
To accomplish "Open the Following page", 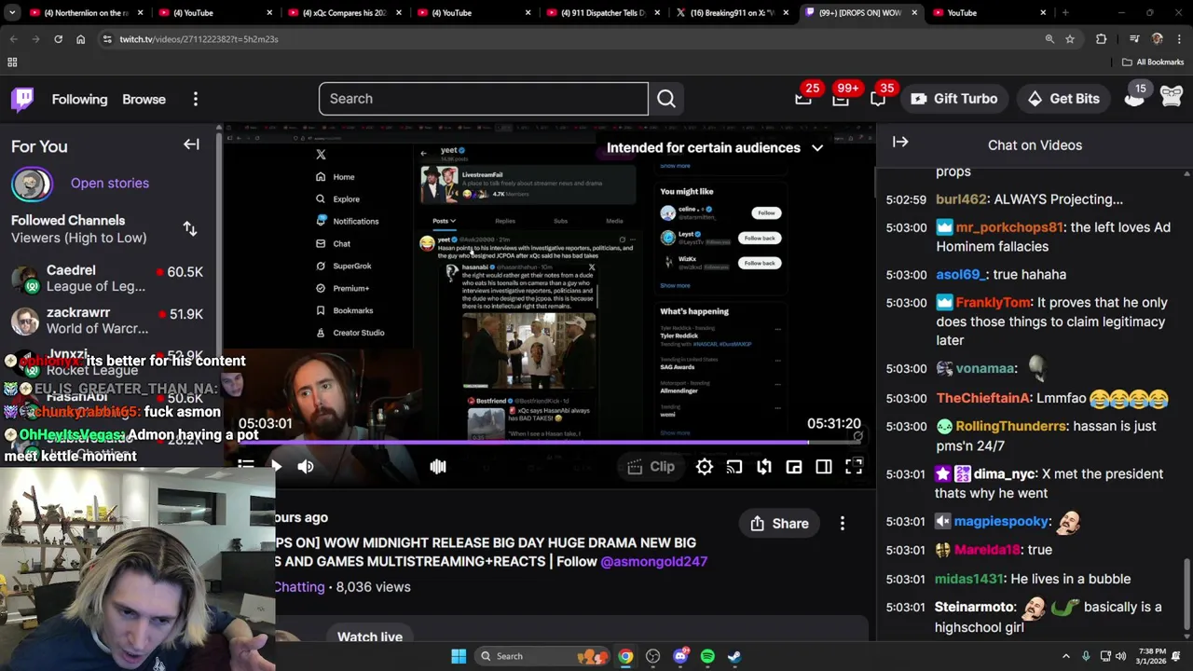I will (x=79, y=99).
